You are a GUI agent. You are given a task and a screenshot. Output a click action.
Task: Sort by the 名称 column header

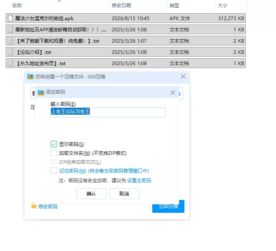(17, 6)
